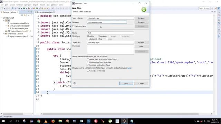
Task: Click the Open Perspective icon near Quick Access
Action: point(212,8)
